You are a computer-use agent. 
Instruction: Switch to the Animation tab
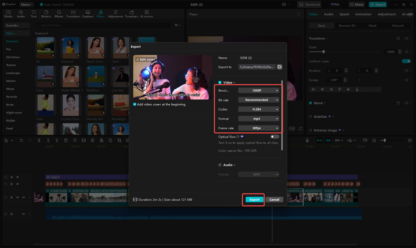(x=363, y=14)
